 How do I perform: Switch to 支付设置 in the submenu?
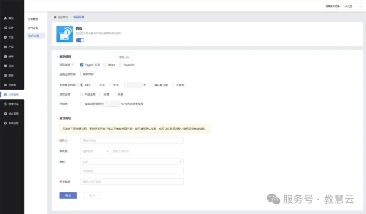[33, 28]
